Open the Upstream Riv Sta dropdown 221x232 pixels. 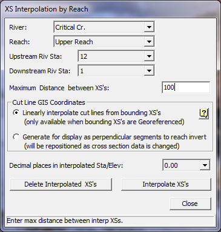(149, 56)
